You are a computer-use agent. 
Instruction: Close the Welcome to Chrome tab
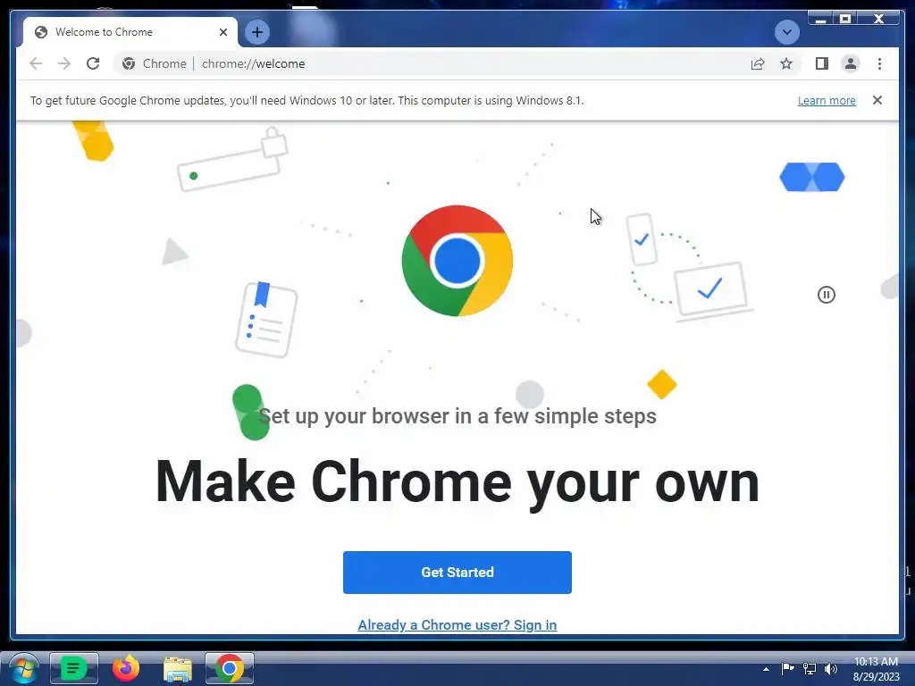click(x=222, y=32)
